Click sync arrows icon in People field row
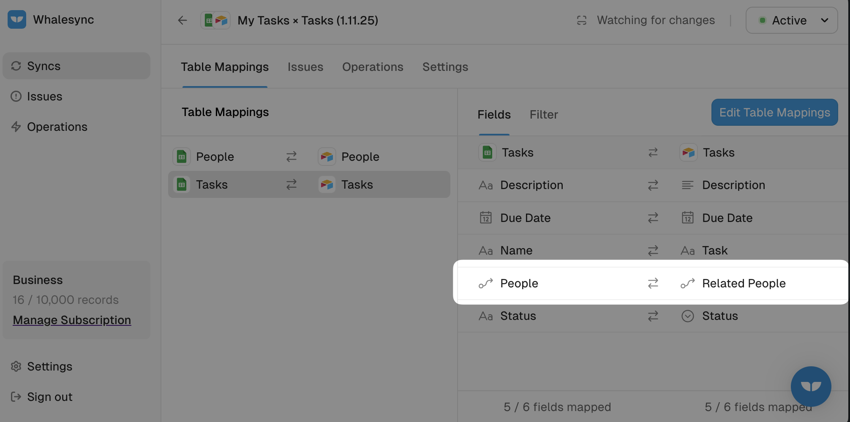 pos(653,283)
